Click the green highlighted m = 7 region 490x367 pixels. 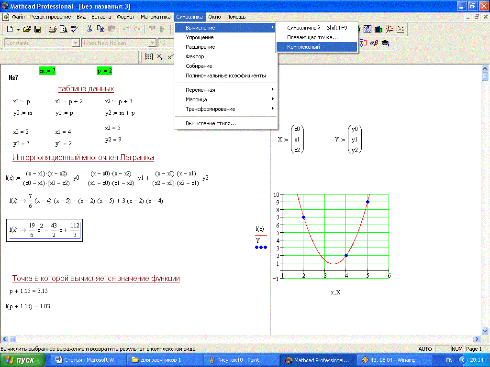tap(47, 71)
